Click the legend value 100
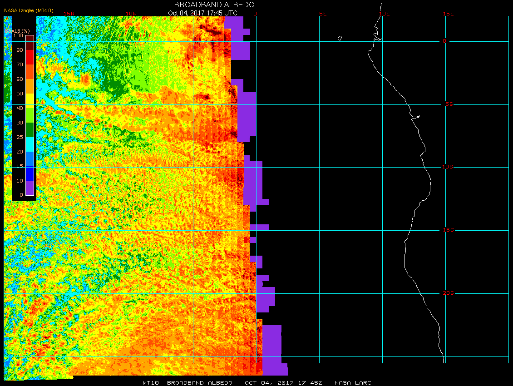The width and height of the screenshot is (513, 386). coord(18,35)
